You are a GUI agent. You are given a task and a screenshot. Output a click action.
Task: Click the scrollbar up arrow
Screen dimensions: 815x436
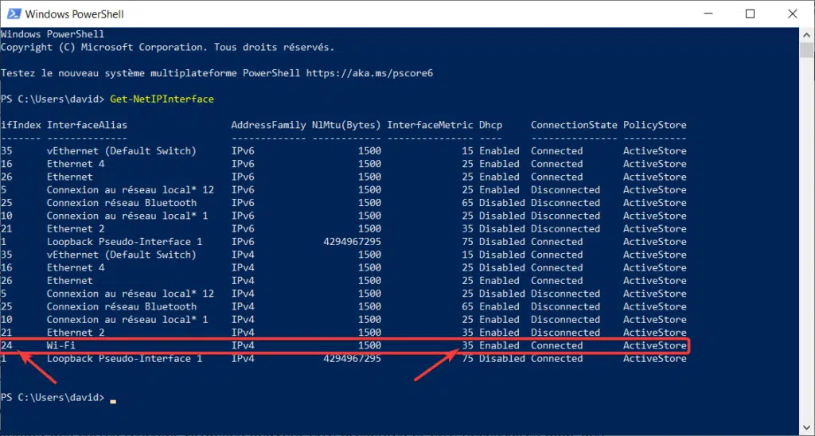(806, 35)
